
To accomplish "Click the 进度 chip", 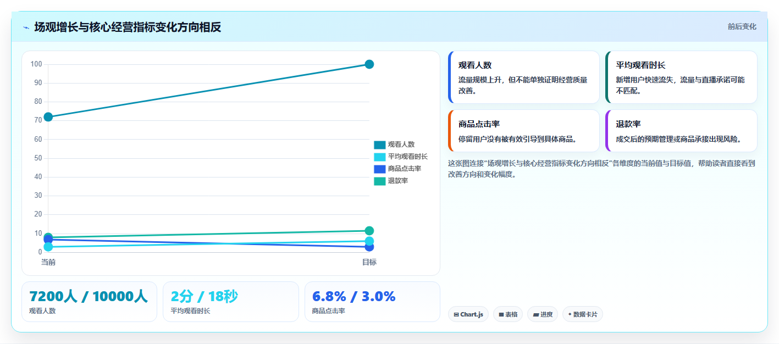I will point(543,314).
